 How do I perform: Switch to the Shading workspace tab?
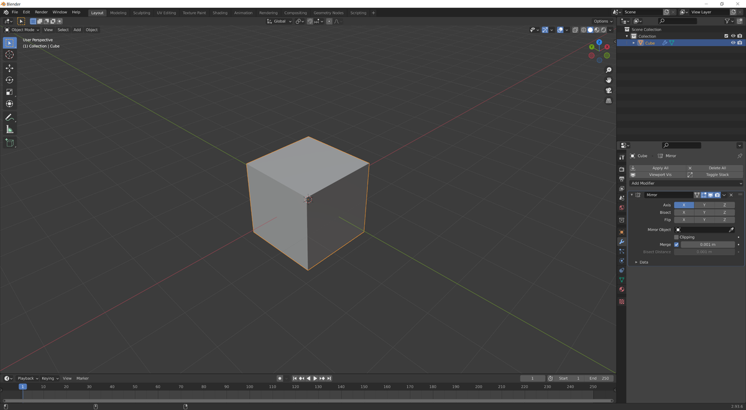(x=220, y=12)
